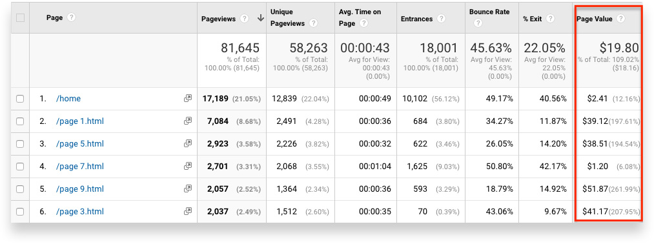The image size is (654, 244).
Task: Click help icon beside Pageviews header
Action: tap(245, 19)
